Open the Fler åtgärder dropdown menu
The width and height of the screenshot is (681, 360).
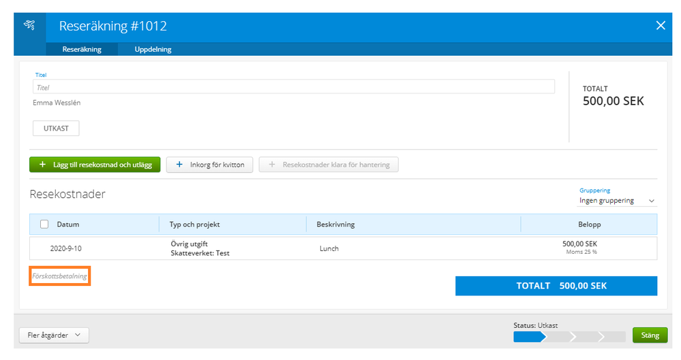pos(55,335)
